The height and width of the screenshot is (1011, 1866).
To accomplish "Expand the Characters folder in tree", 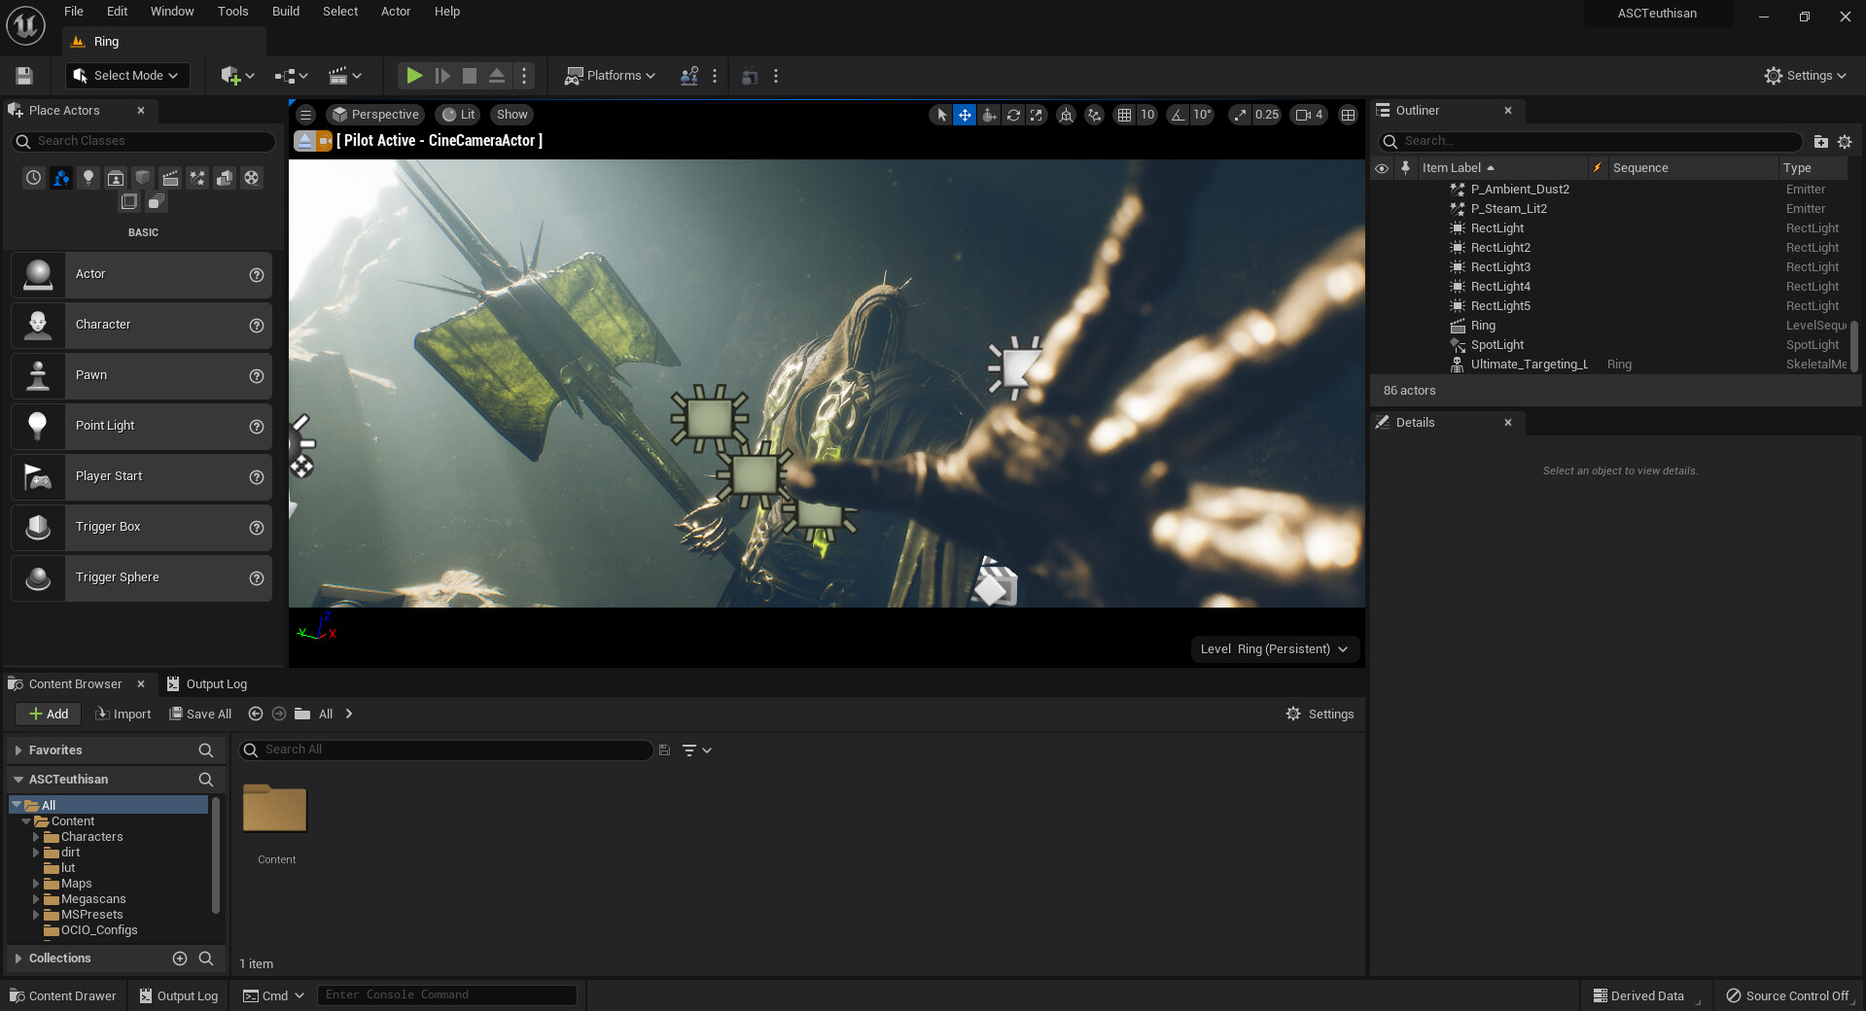I will 36,837.
